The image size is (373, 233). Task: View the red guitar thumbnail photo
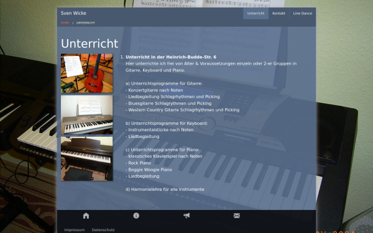(87, 73)
